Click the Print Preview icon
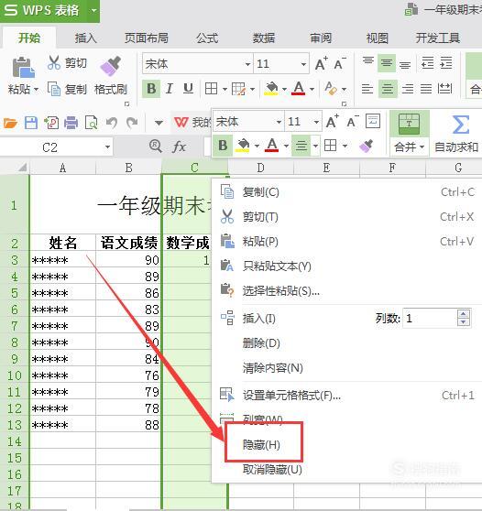Image resolution: width=482 pixels, height=511 pixels. click(x=91, y=123)
